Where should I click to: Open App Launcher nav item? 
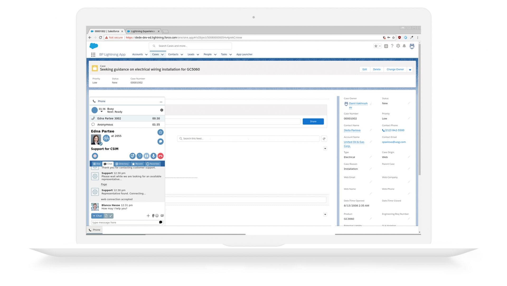(x=244, y=54)
